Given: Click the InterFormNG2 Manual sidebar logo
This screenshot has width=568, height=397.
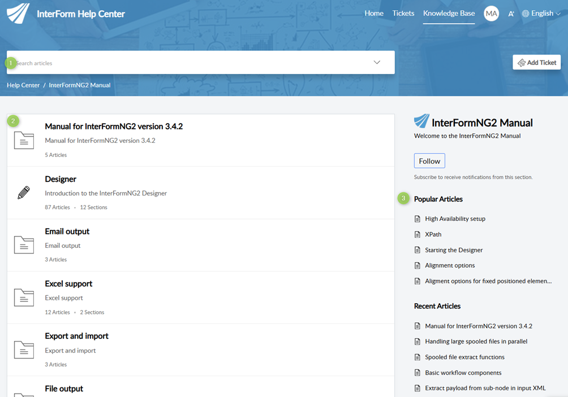Looking at the screenshot, I should (421, 121).
